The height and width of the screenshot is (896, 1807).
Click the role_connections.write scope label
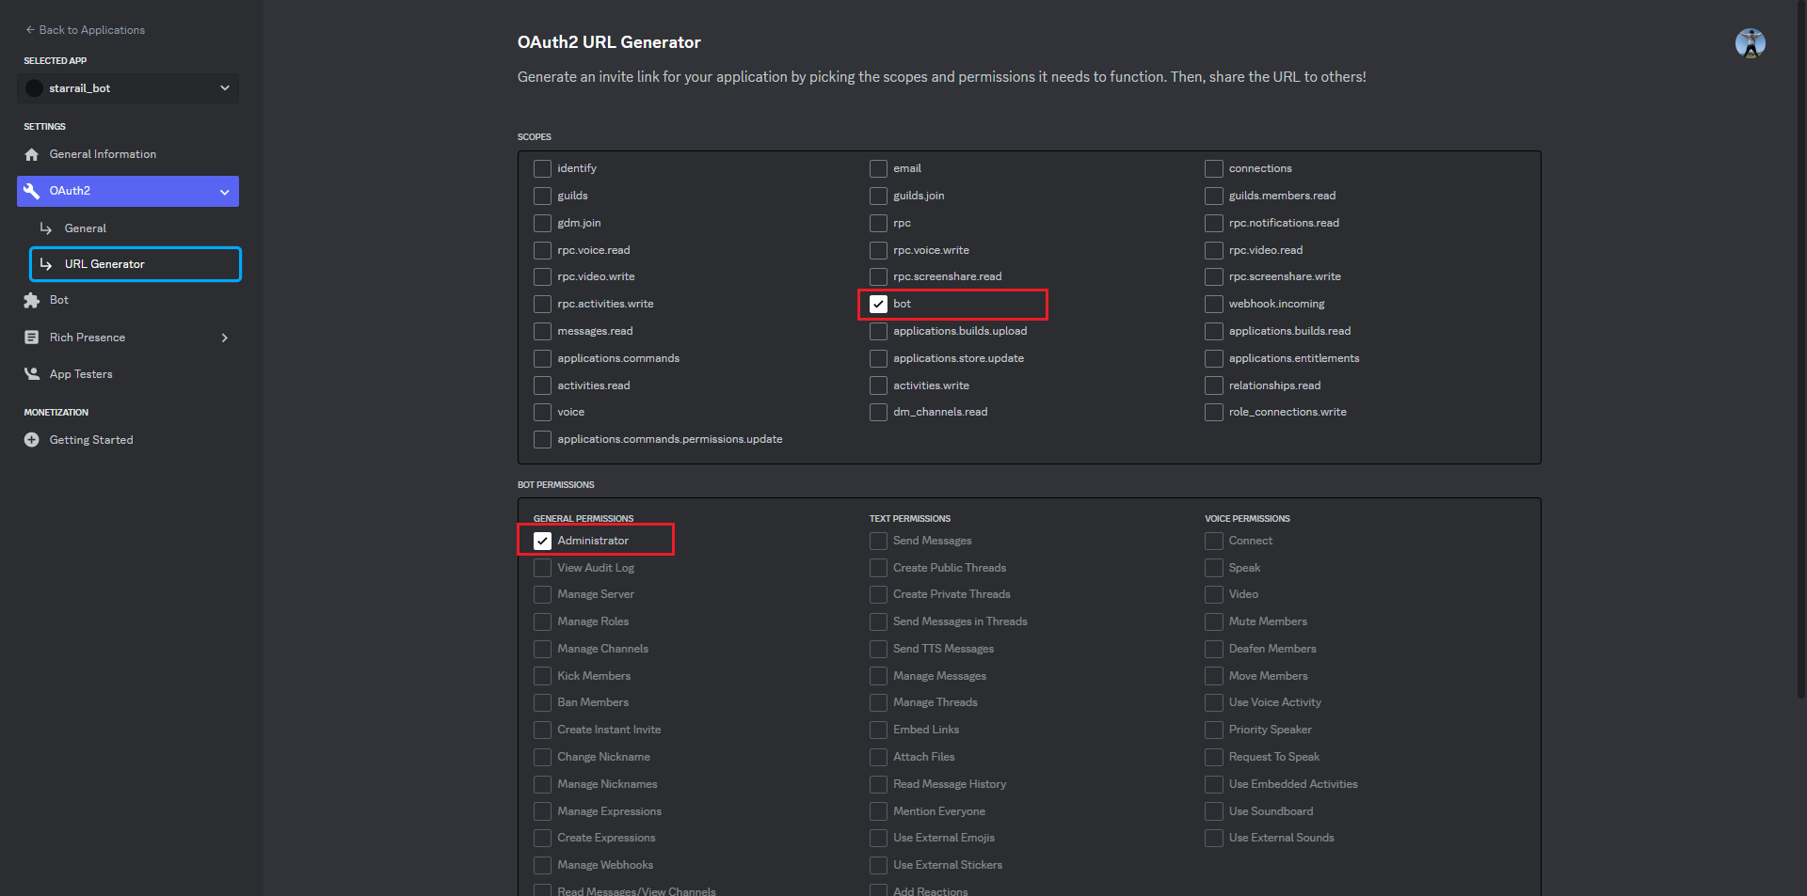(x=1287, y=412)
